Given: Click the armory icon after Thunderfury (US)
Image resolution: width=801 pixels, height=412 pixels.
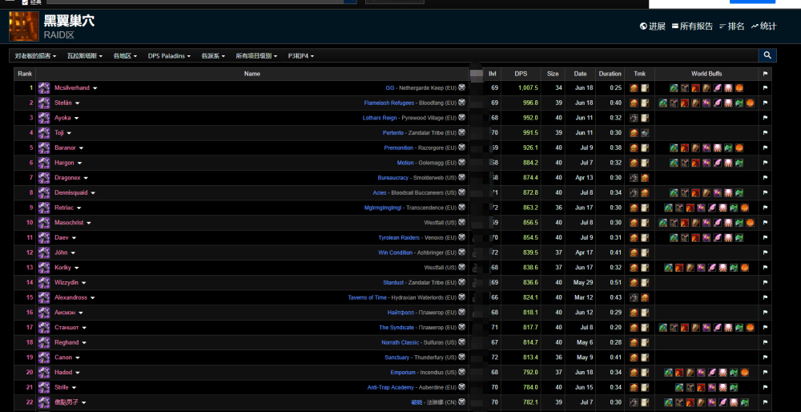Looking at the screenshot, I should [x=462, y=357].
